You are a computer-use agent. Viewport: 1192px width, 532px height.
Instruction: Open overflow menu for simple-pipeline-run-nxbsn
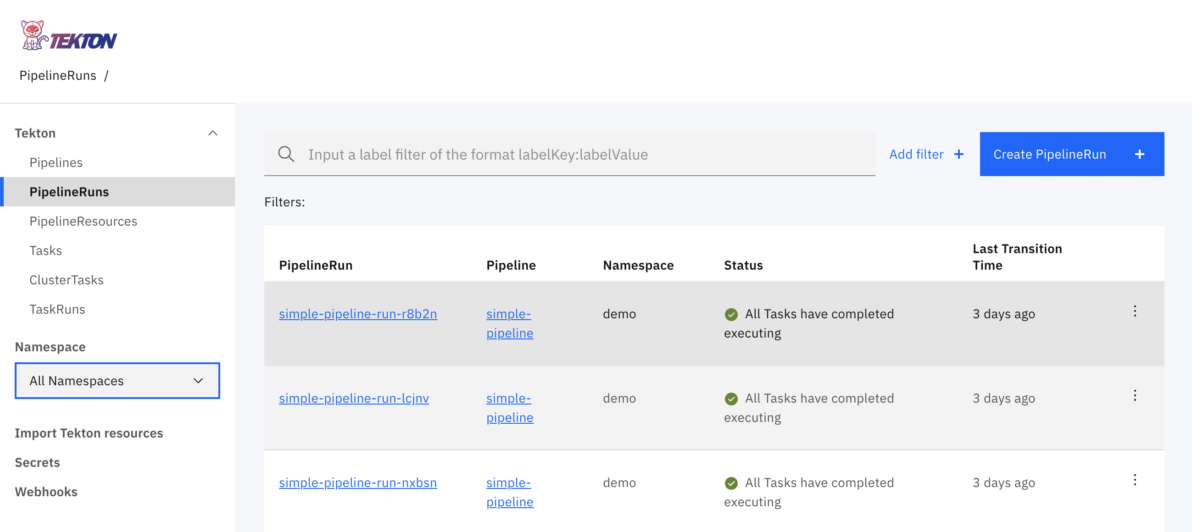click(1136, 480)
